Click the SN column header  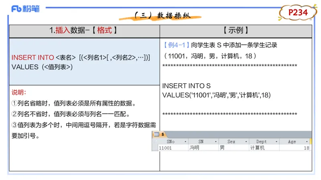(x=203, y=142)
